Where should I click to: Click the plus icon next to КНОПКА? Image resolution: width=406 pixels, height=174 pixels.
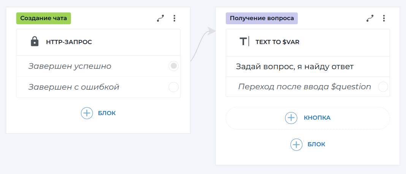click(x=291, y=118)
